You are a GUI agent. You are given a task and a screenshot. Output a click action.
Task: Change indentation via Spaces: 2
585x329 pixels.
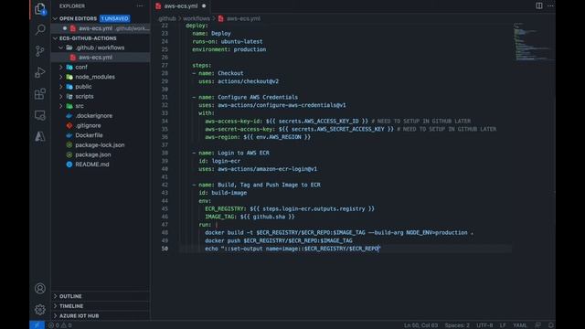click(457, 325)
